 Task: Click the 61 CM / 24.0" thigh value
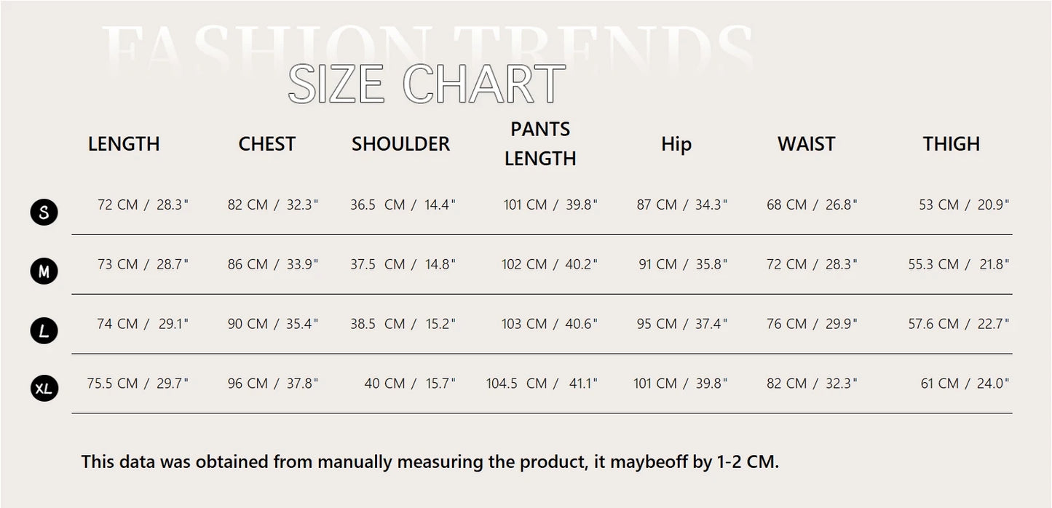pyautogui.click(x=965, y=384)
